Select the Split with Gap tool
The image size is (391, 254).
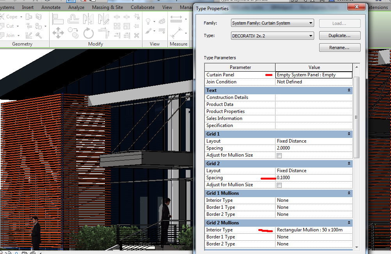pos(127,17)
